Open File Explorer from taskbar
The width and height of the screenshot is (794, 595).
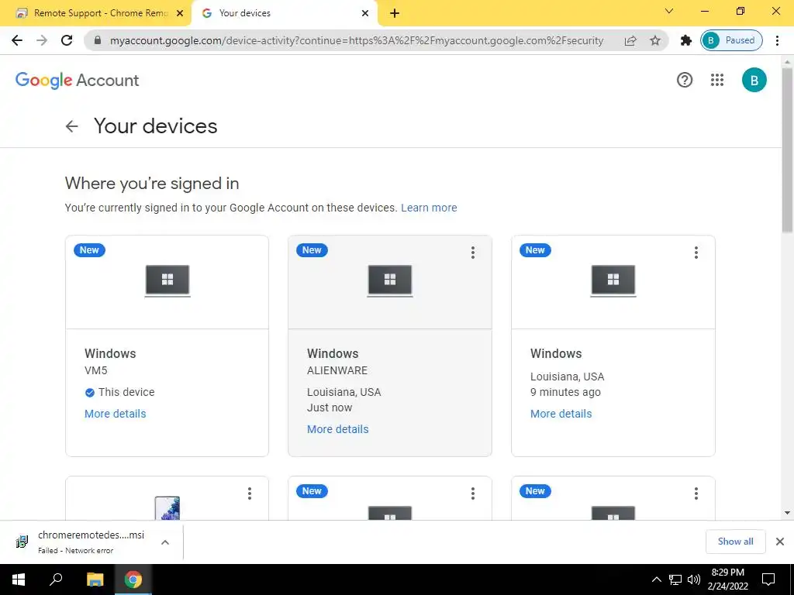coord(95,580)
